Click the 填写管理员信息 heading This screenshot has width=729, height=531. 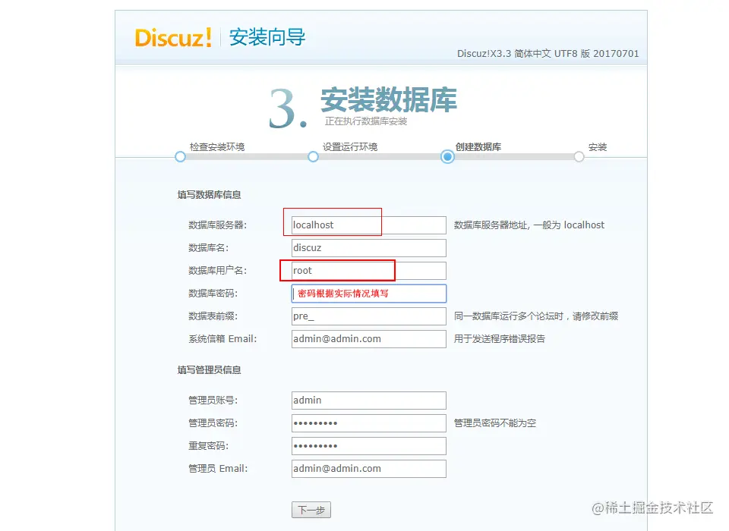pos(210,369)
